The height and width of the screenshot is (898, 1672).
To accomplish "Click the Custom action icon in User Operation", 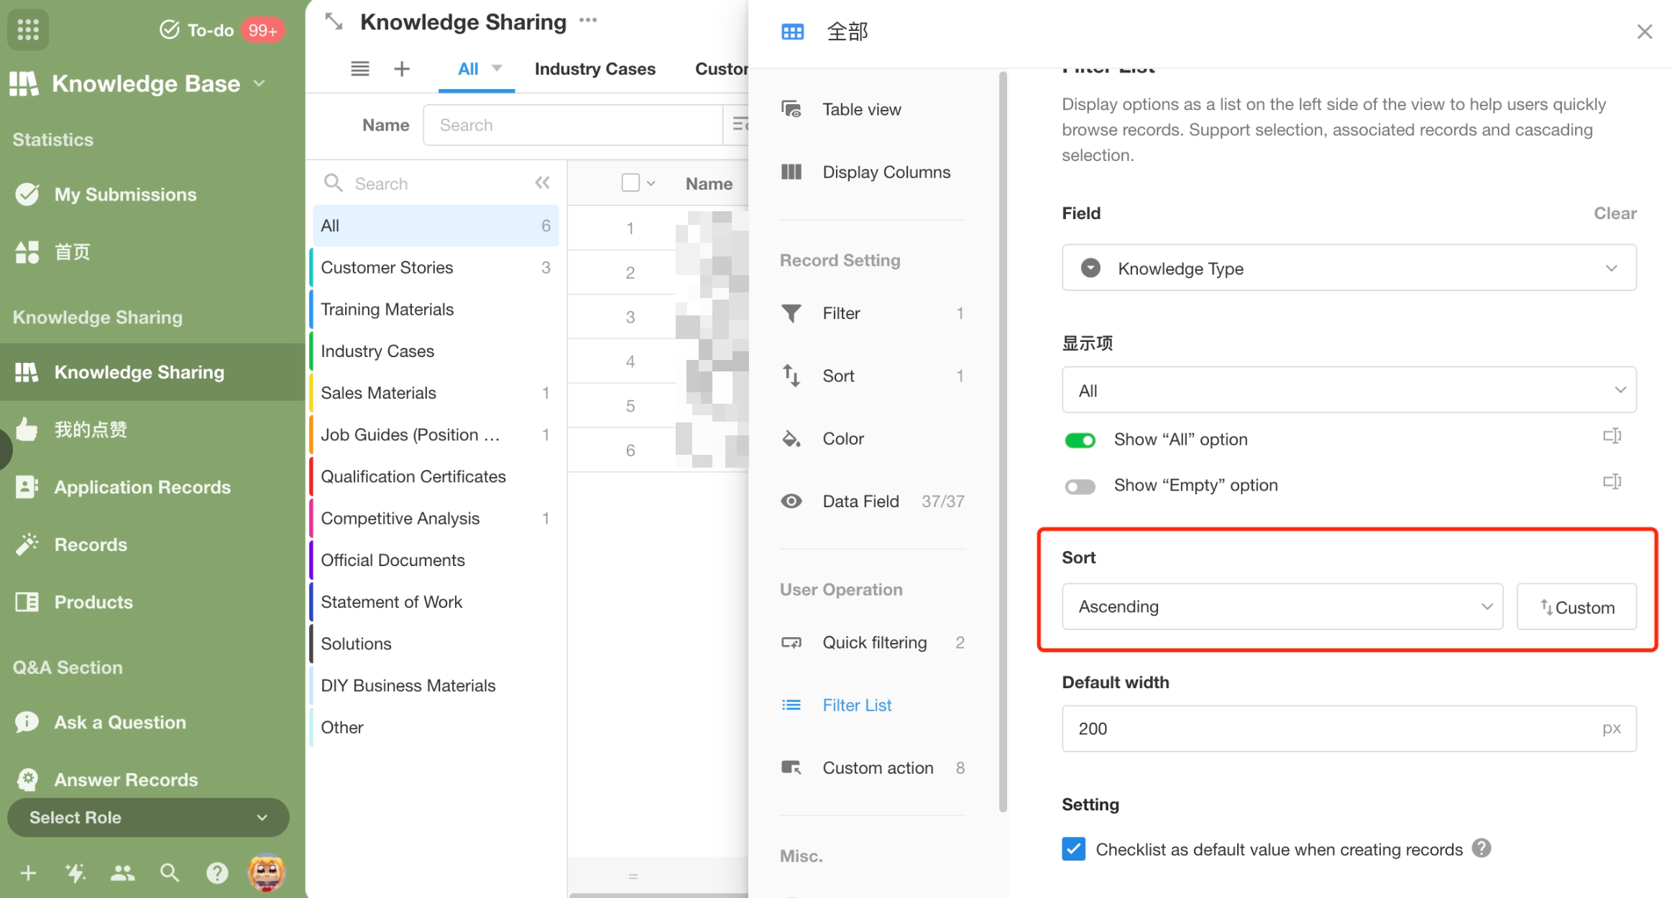I will 791,767.
